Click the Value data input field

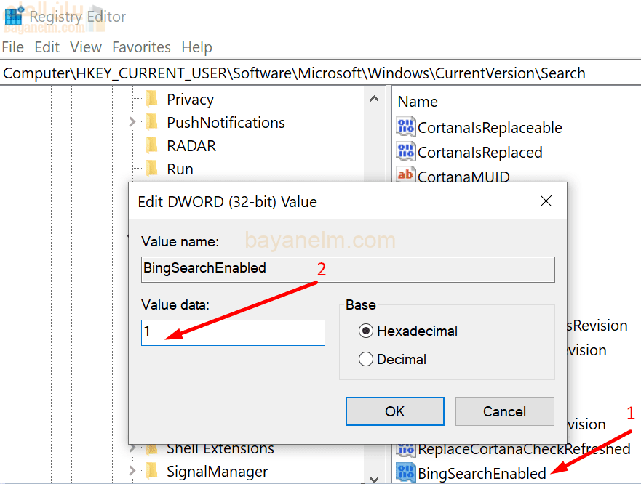tap(233, 332)
